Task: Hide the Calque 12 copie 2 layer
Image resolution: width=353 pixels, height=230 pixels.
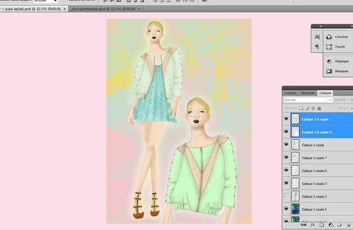Action: tap(286, 131)
